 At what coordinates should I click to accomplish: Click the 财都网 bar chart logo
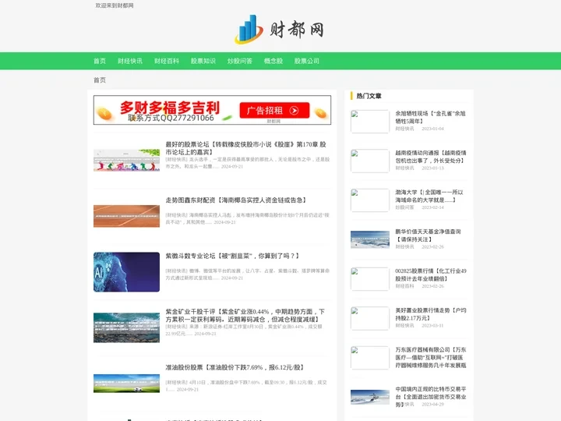point(249,30)
